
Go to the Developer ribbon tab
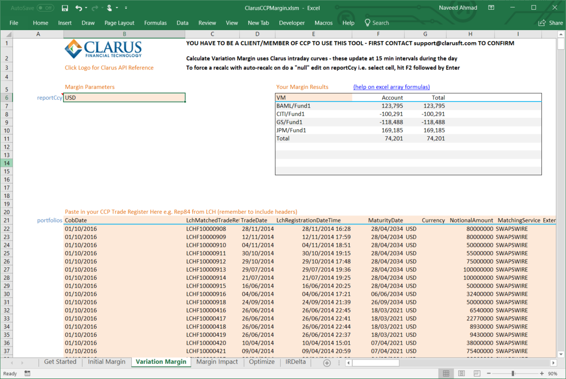pos(292,23)
